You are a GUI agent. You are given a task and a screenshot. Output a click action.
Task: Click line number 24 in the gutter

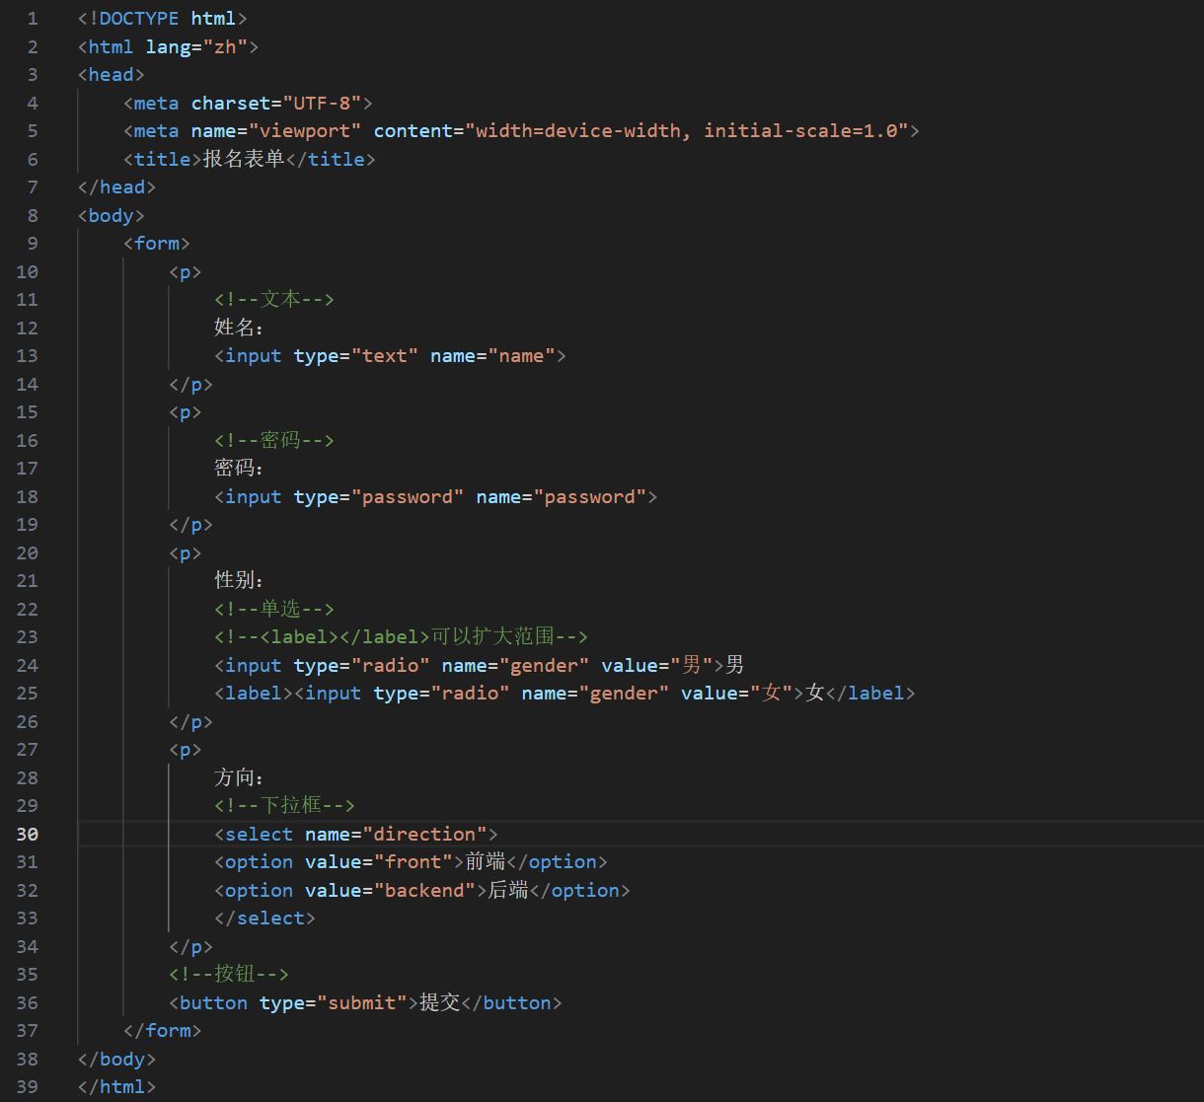pos(28,665)
